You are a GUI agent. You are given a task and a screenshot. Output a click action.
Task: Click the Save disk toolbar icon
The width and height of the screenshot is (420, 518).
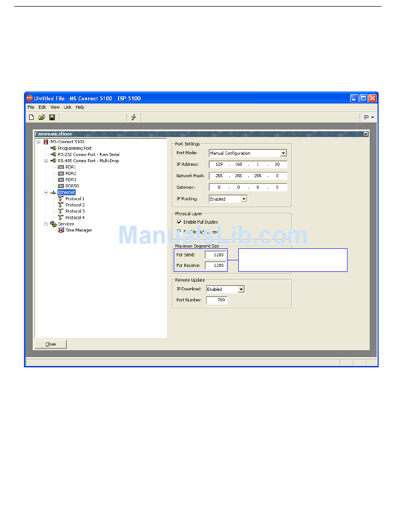coord(52,117)
